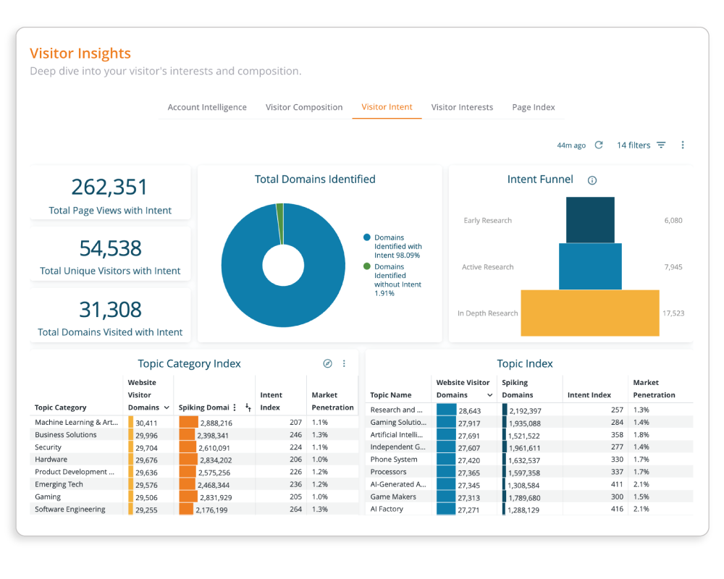Select the Independent G... topic
Image resolution: width=724 pixels, height=579 pixels.
click(x=397, y=447)
